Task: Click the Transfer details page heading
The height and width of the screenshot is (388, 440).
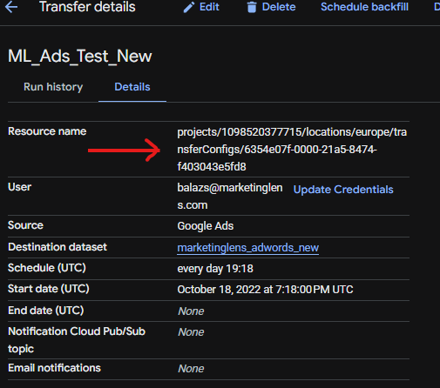Action: point(87,7)
